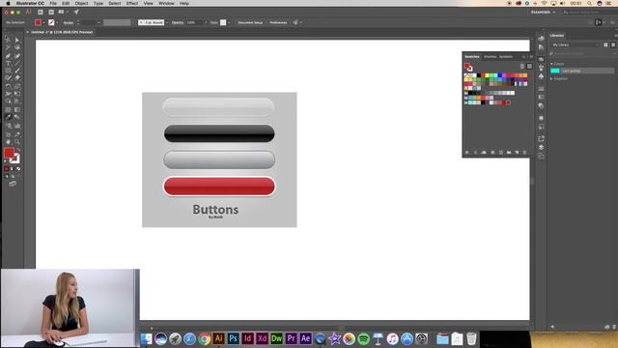Select the Line Segment tool
This screenshot has height=348, width=618.
tap(17, 63)
